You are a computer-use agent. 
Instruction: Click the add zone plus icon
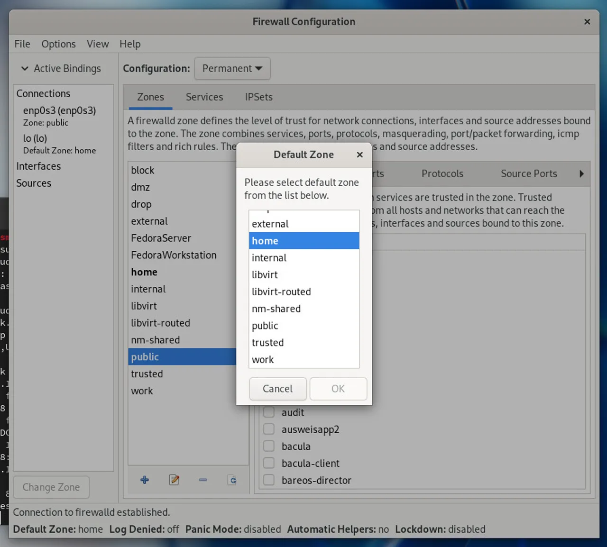[x=145, y=480]
